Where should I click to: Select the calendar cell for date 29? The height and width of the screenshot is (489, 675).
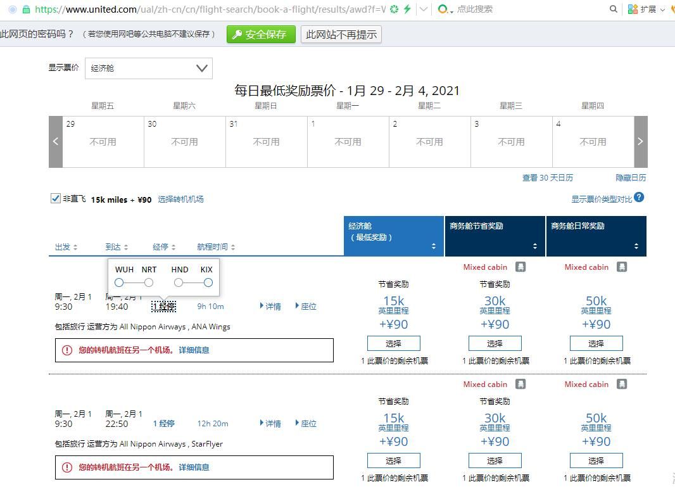(103, 141)
